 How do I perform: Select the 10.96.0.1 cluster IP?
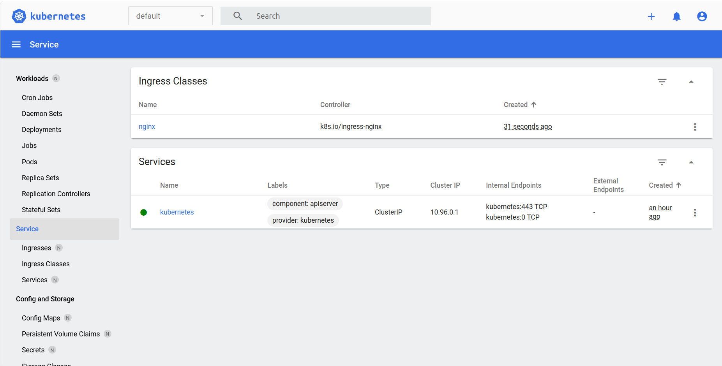[444, 212]
